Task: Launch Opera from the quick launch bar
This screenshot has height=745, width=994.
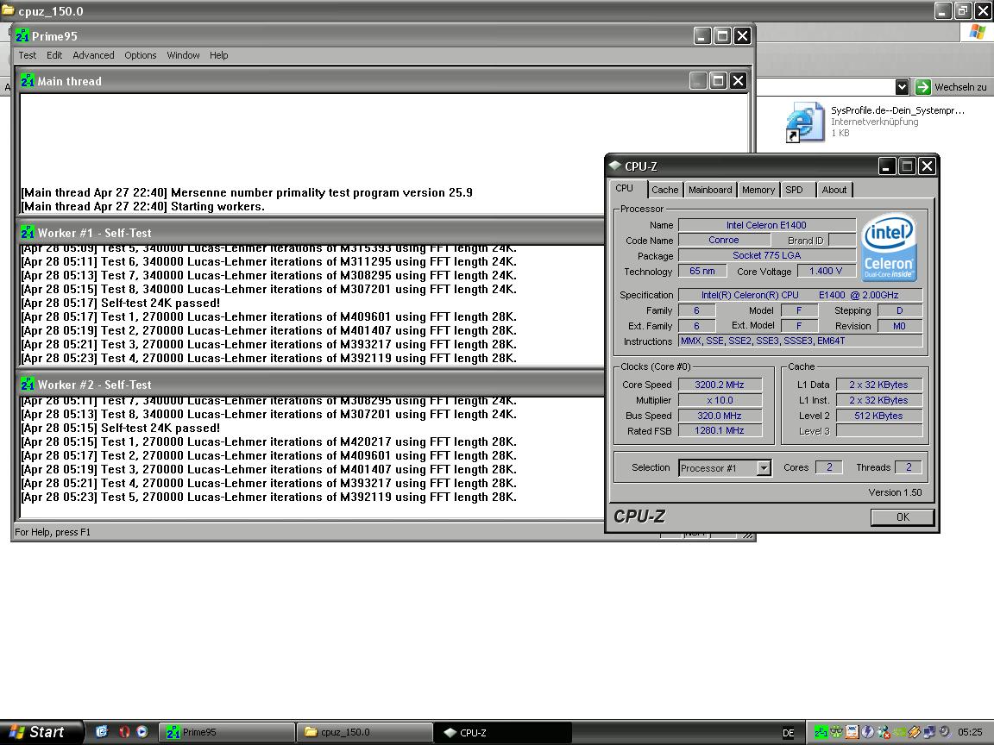Action: (124, 732)
